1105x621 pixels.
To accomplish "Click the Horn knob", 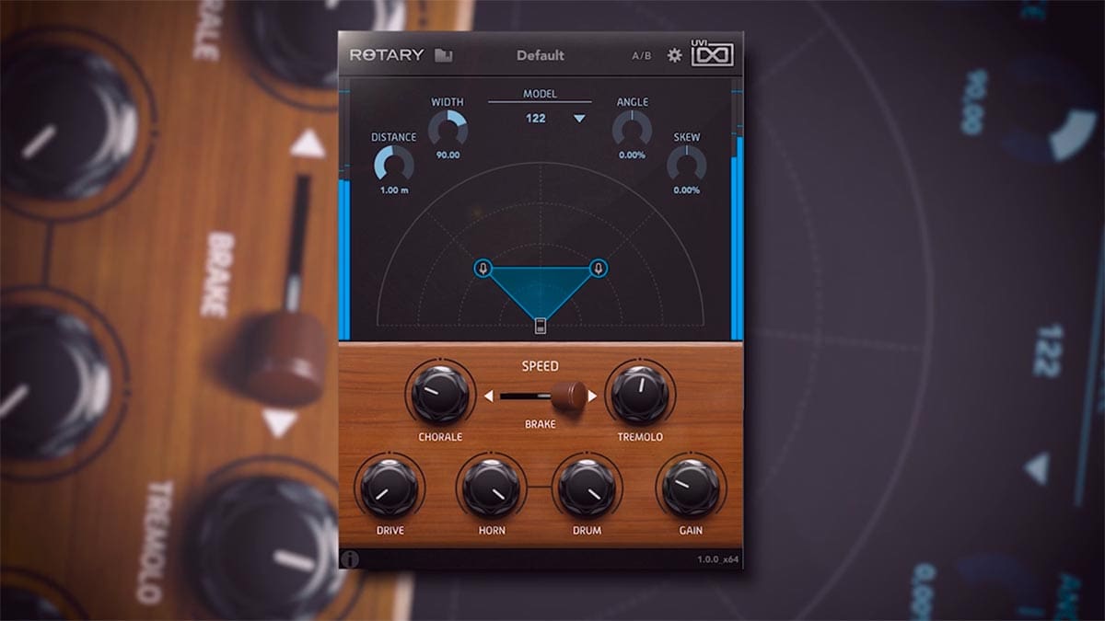I will (492, 487).
